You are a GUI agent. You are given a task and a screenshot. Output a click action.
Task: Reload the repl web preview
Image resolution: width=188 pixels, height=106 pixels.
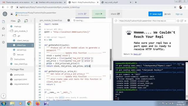pyautogui.click(x=116, y=21)
